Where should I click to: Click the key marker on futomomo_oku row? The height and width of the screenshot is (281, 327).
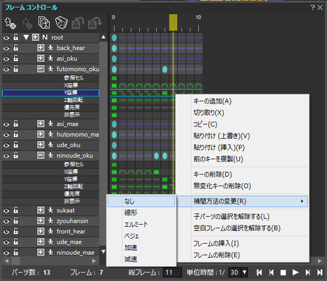click(165, 69)
